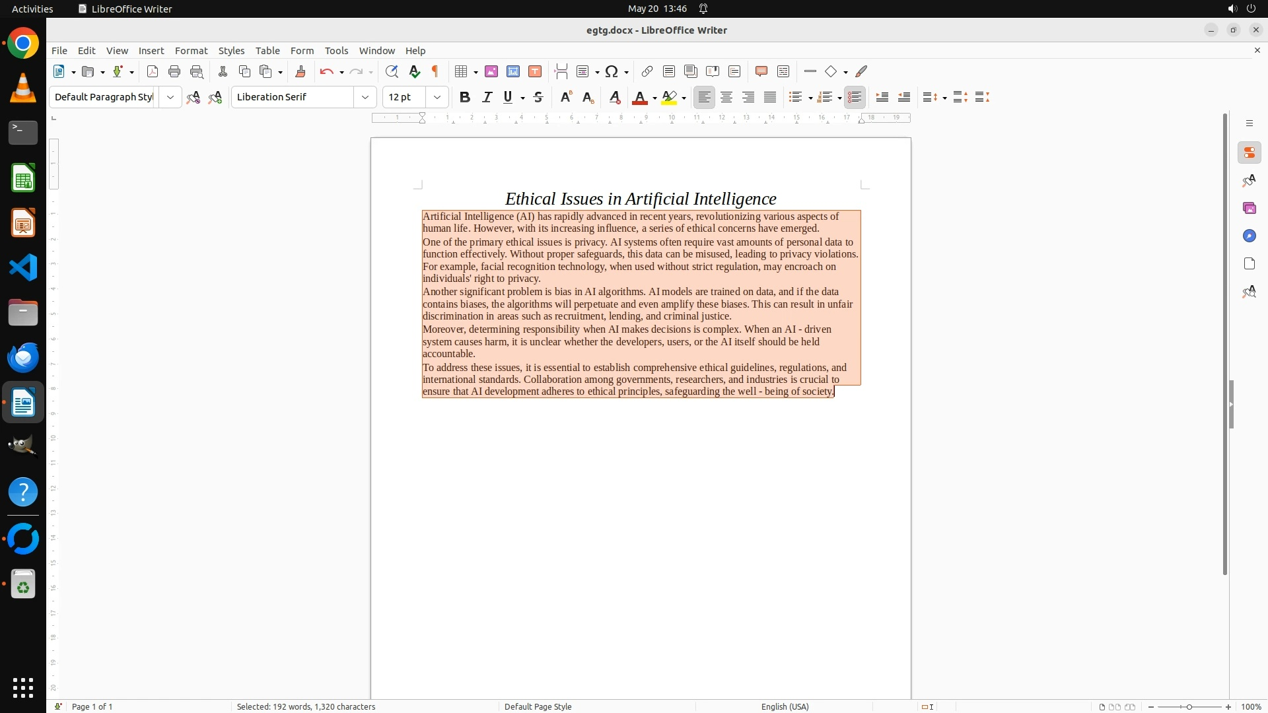Click the English (USA) language status field

tap(785, 706)
